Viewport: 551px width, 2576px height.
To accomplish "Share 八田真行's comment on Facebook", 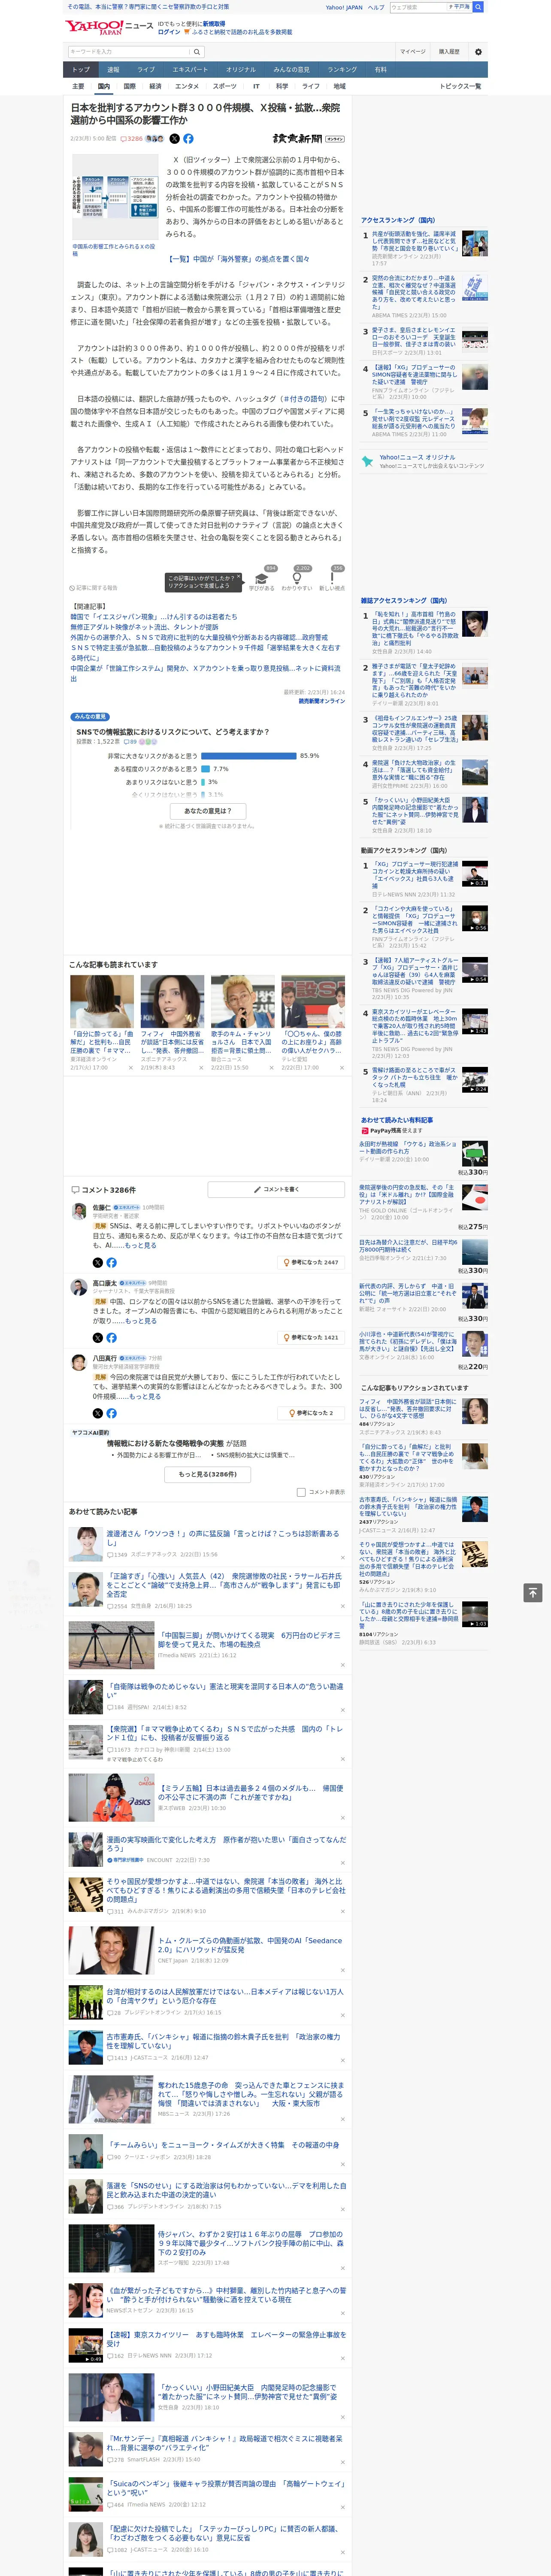I will 111,1413.
